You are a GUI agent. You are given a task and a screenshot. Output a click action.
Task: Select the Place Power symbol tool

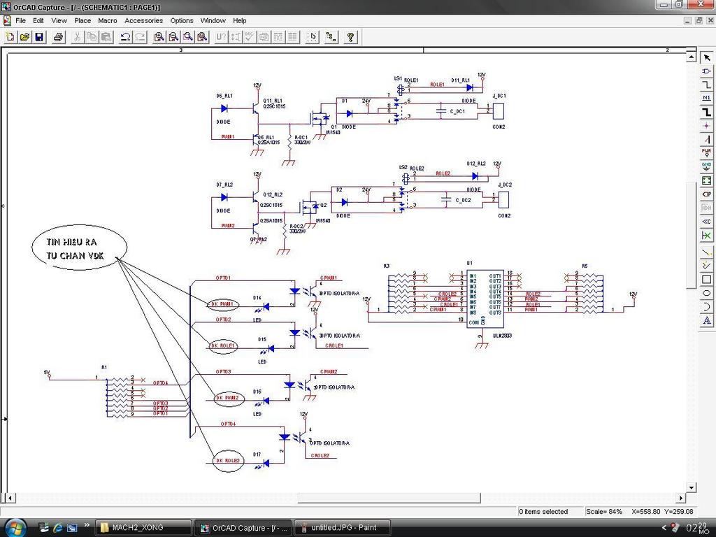(706, 152)
